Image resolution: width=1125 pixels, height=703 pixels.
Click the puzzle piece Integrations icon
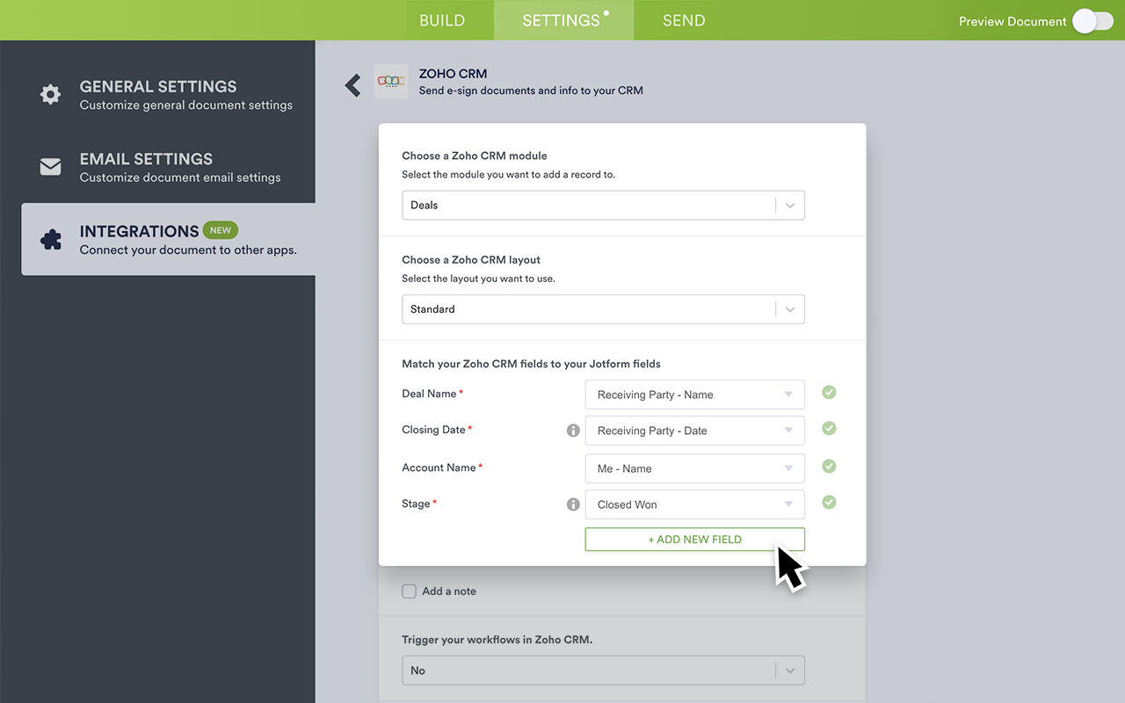point(50,238)
